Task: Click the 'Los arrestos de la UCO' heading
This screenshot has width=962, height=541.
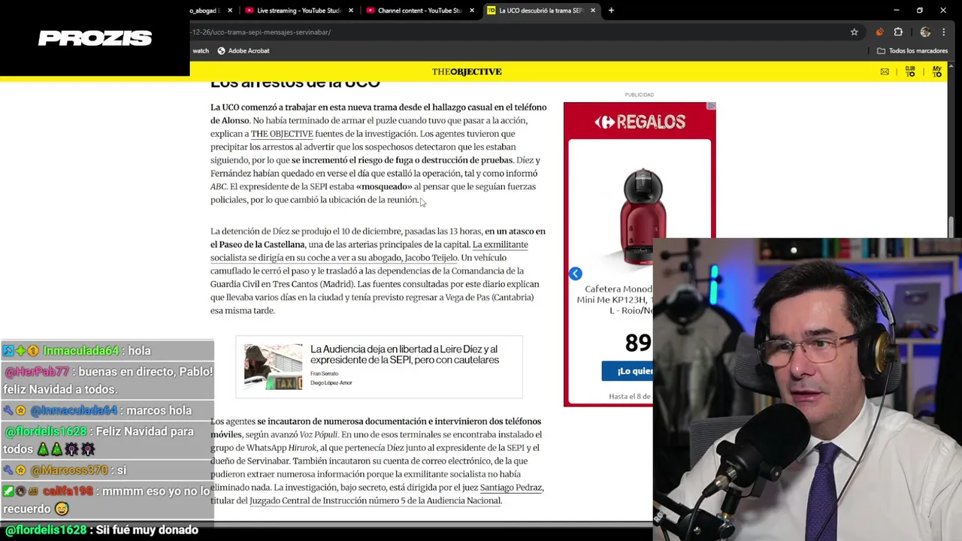Action: [x=295, y=83]
